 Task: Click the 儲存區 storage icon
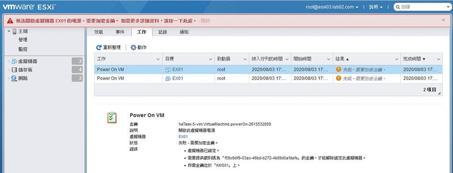pyautogui.click(x=14, y=70)
